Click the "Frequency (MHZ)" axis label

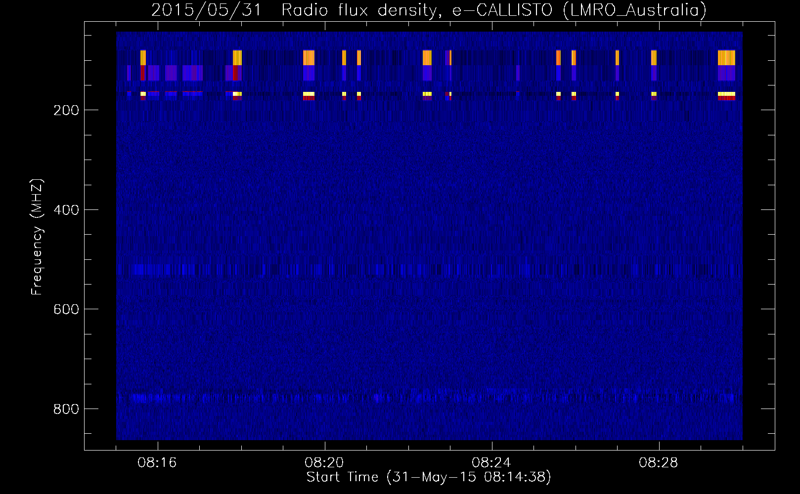(x=37, y=237)
